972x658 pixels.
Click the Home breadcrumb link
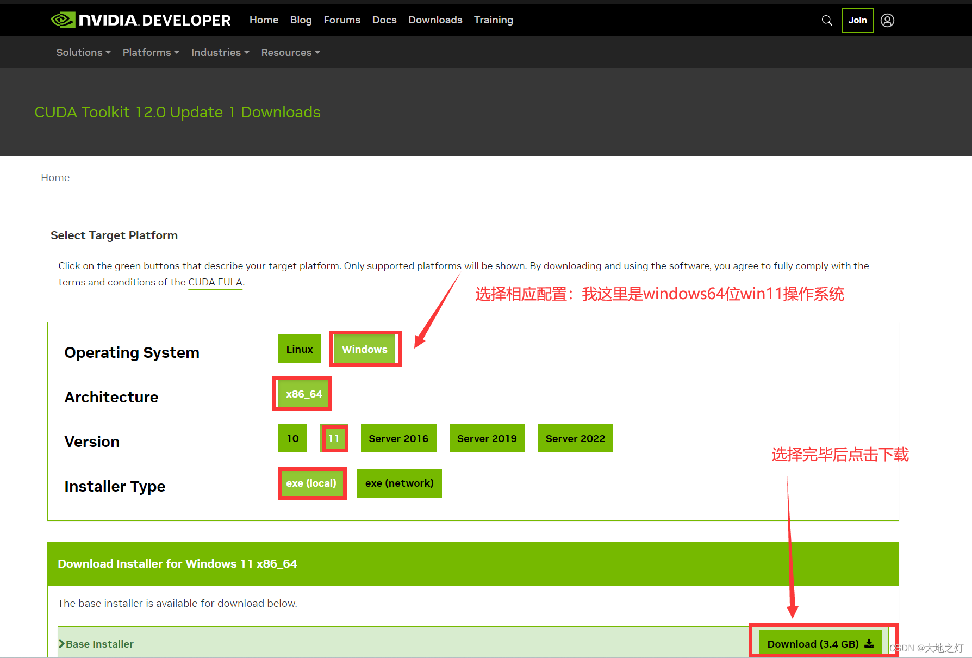pyautogui.click(x=55, y=178)
